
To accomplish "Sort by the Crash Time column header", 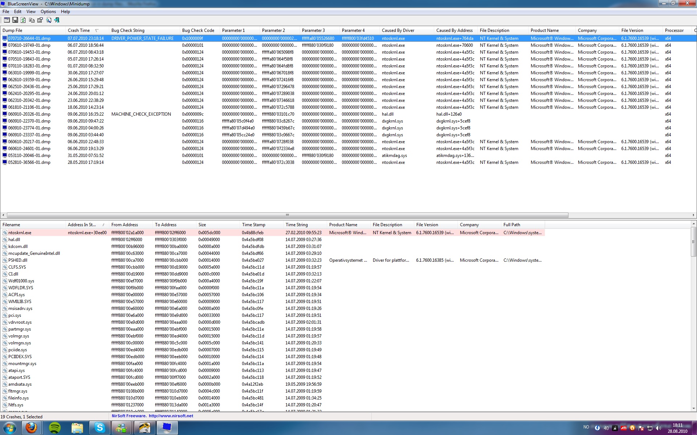I will tap(87, 30).
